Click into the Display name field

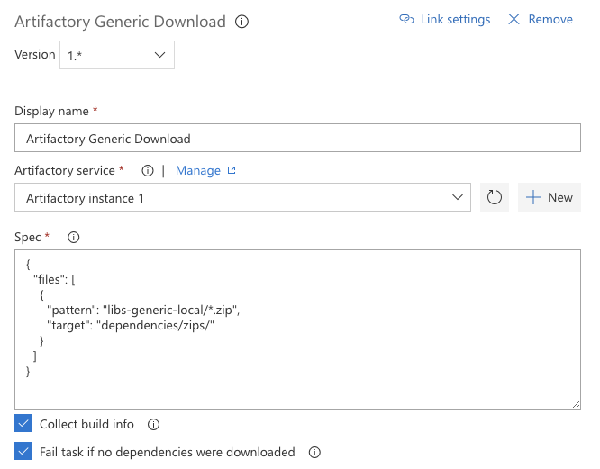[297, 139]
